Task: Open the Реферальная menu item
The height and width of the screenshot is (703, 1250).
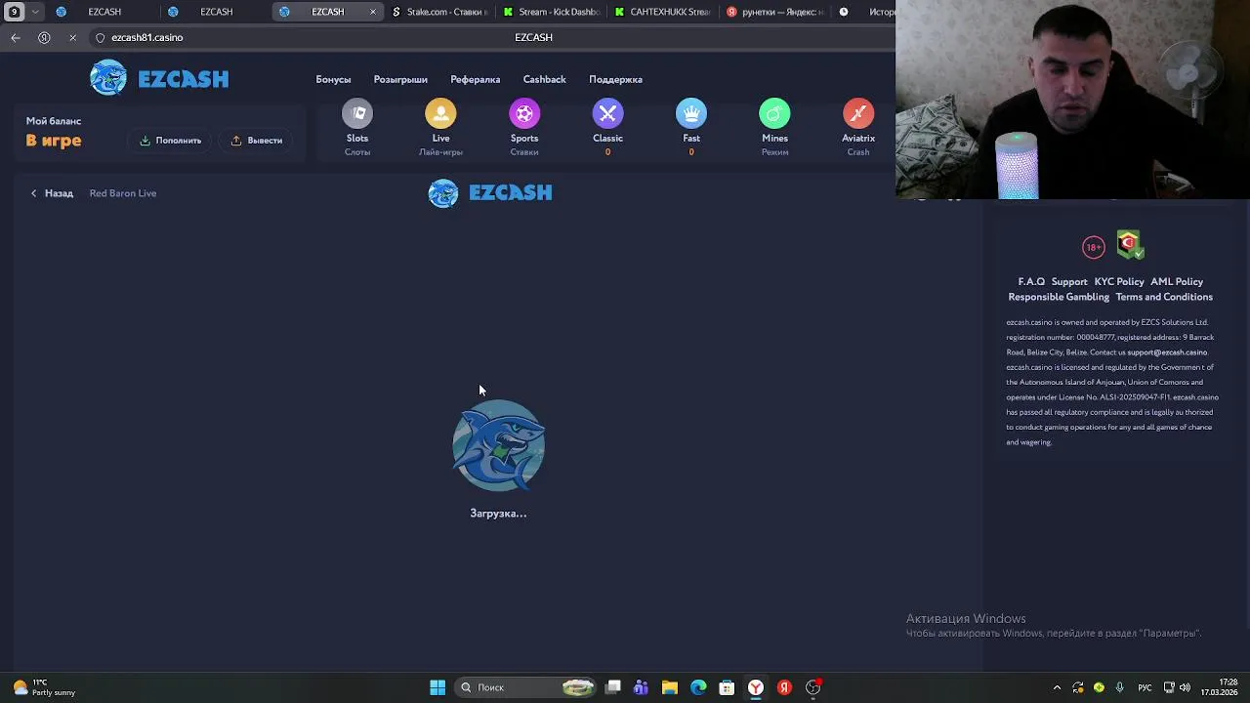Action: pos(475,79)
